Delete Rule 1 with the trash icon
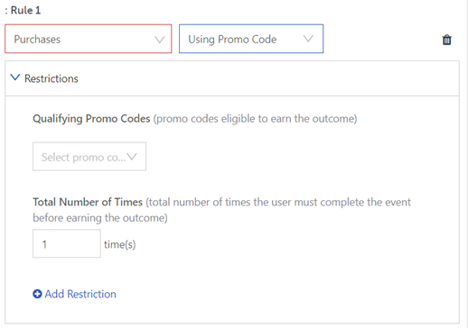The width and height of the screenshot is (468, 328). 446,40
